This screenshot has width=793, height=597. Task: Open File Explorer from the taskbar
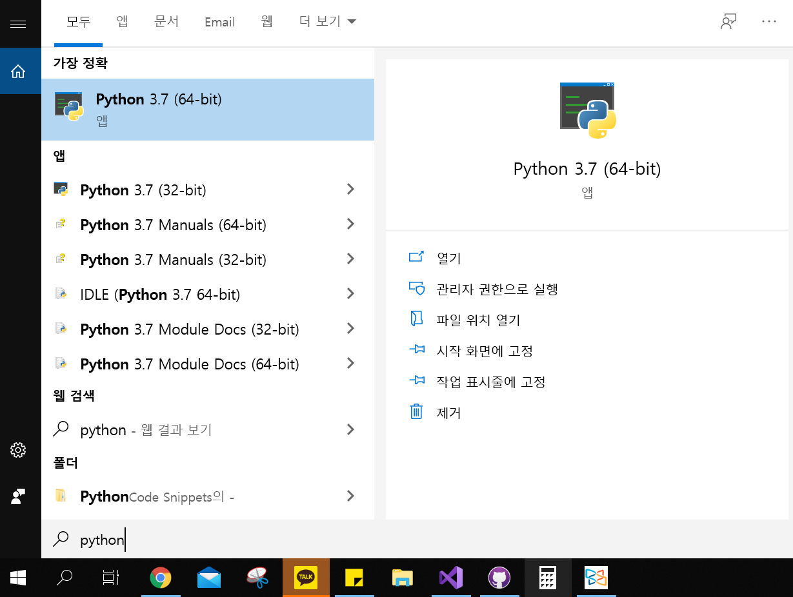pos(403,578)
